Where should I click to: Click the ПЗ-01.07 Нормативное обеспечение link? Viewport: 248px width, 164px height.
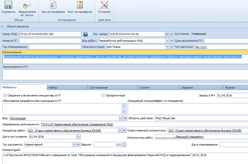(77, 124)
